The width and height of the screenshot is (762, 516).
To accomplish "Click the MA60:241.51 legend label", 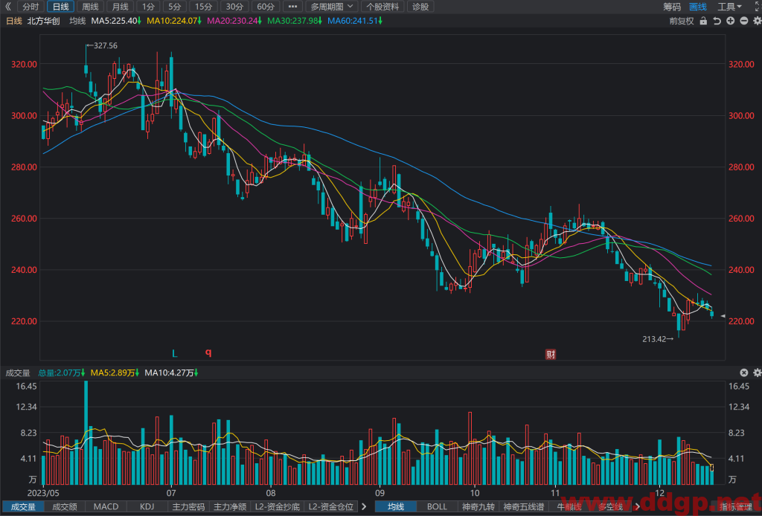I will tap(355, 21).
